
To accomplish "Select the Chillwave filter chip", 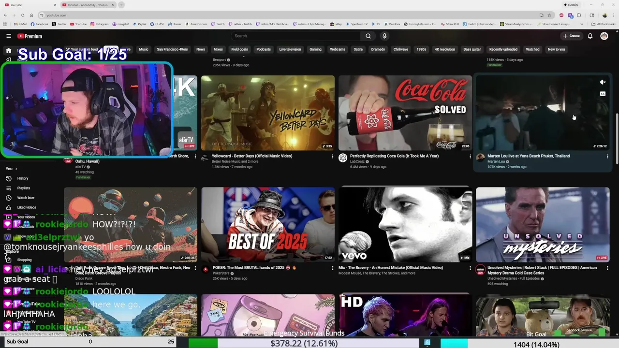I will click(x=401, y=49).
